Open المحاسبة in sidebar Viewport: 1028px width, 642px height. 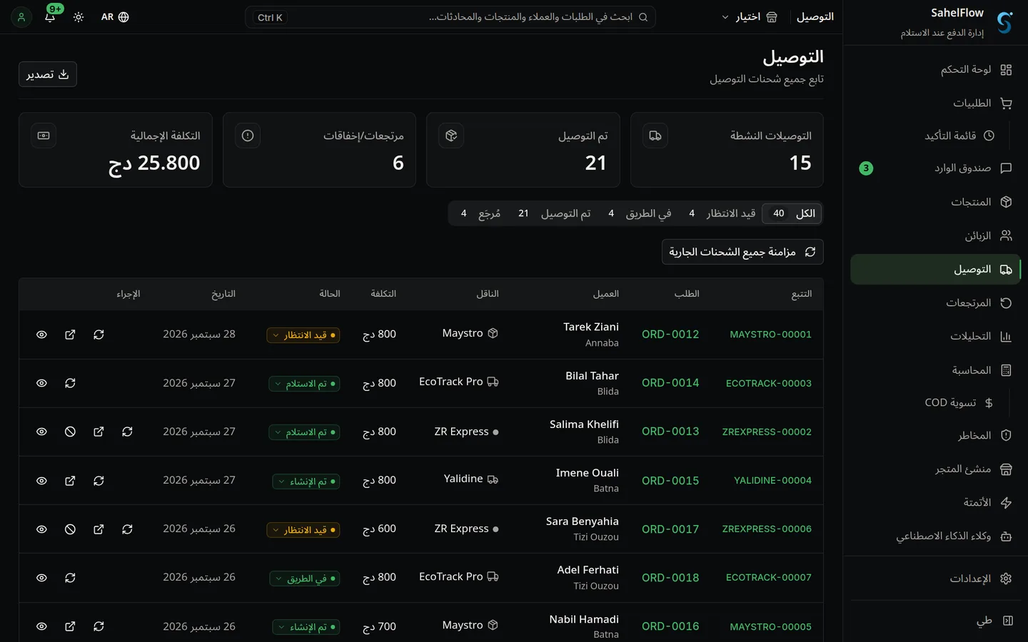pyautogui.click(x=935, y=370)
